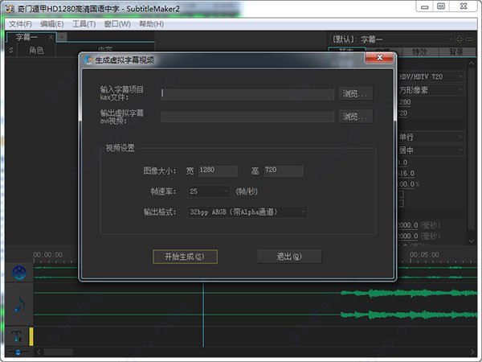Open the 工具(T) menu

pos(84,24)
